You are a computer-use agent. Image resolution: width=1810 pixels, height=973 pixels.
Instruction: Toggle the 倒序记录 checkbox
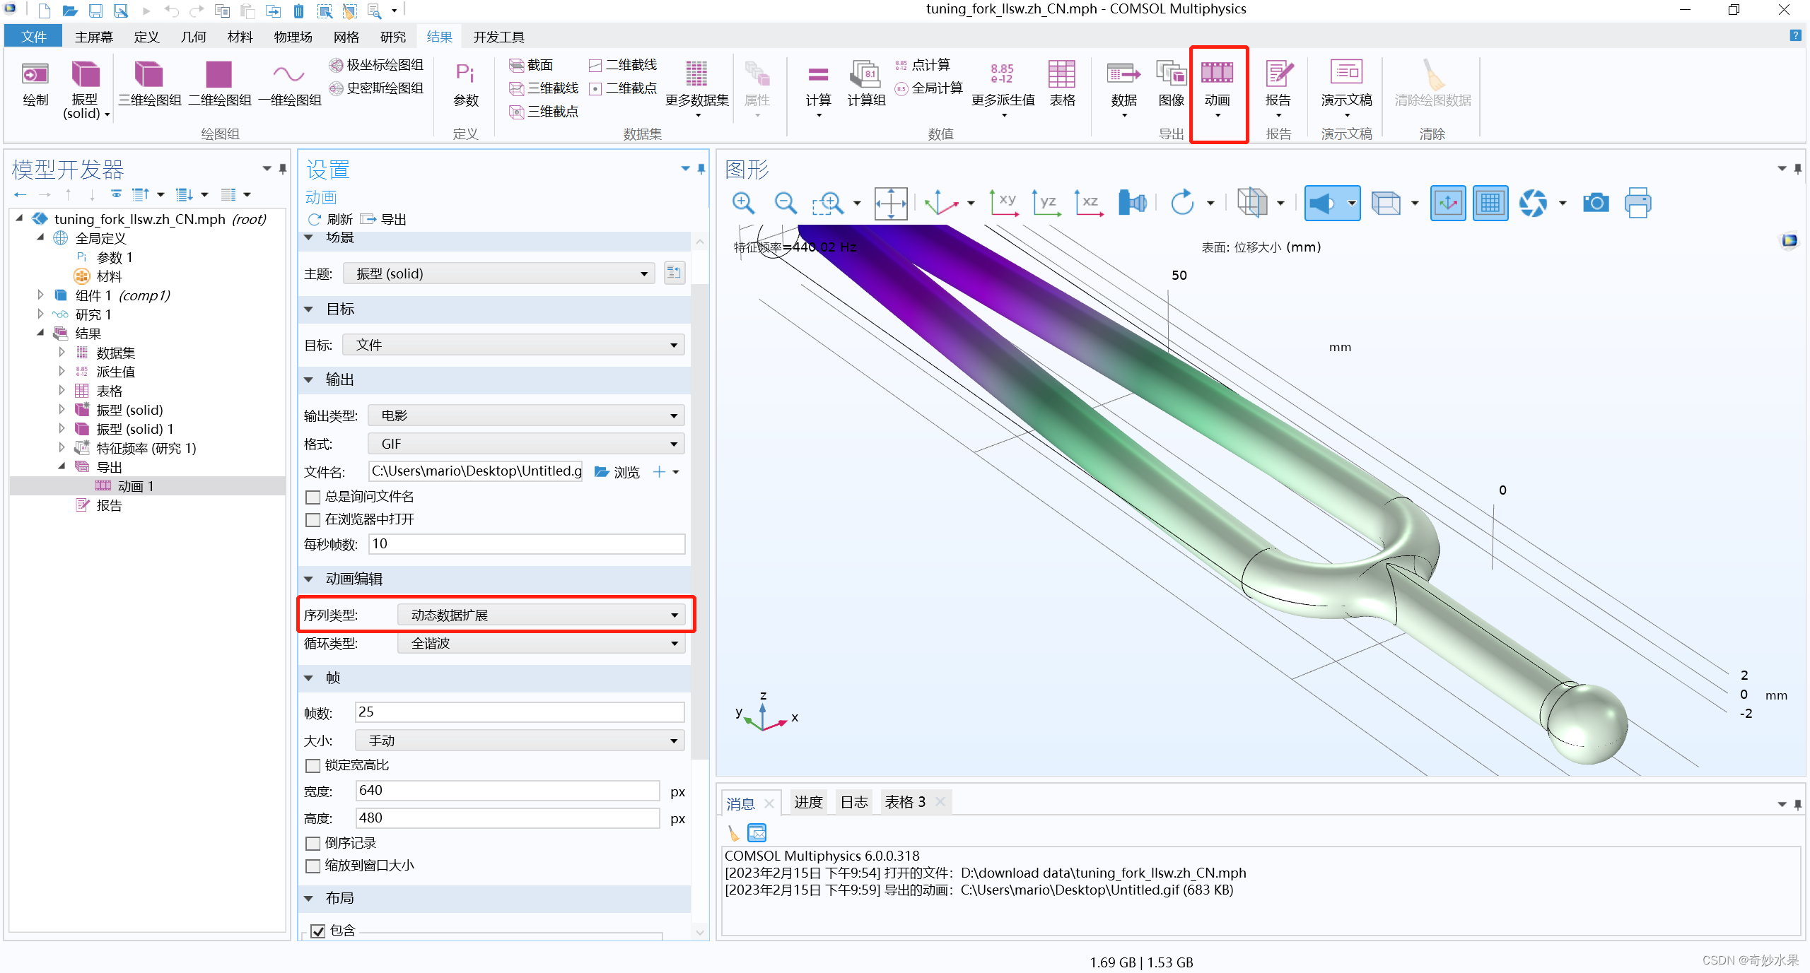coord(313,843)
